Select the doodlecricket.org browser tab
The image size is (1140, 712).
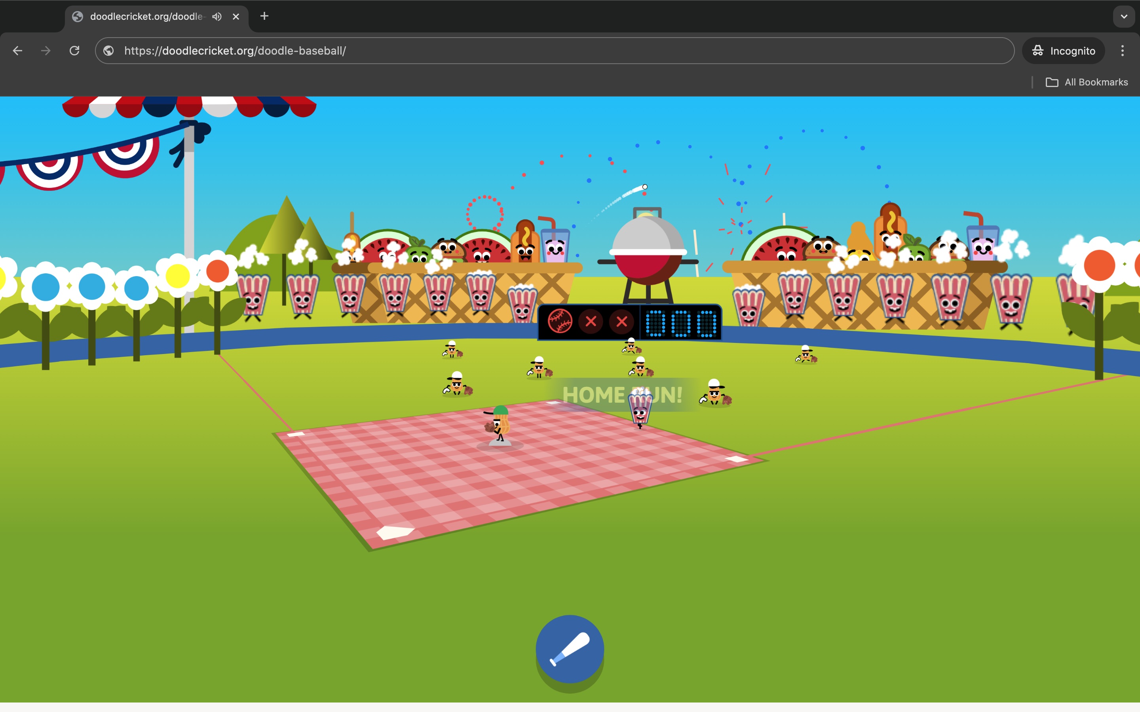(x=146, y=17)
